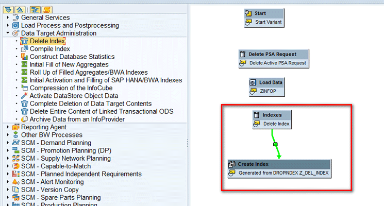Click Construct Database Statistics chart icon
The image size is (384, 206).
(24, 57)
